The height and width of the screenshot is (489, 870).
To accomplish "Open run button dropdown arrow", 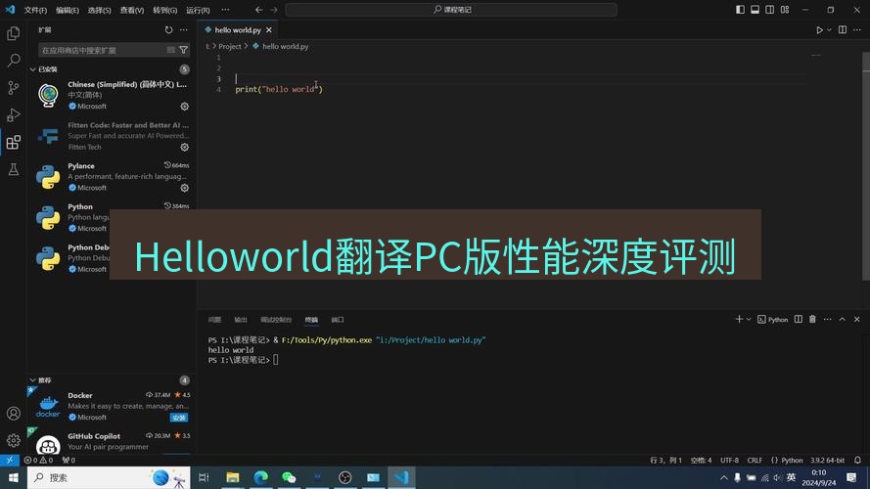I will click(829, 30).
